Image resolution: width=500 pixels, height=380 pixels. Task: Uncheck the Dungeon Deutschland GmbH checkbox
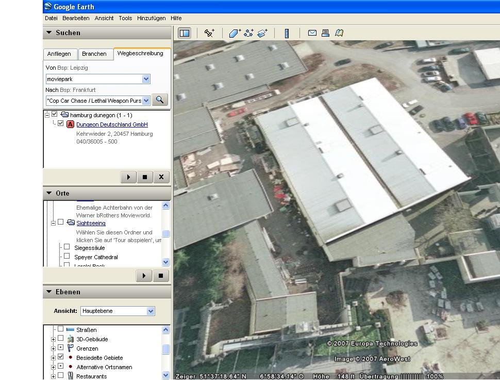click(x=61, y=123)
